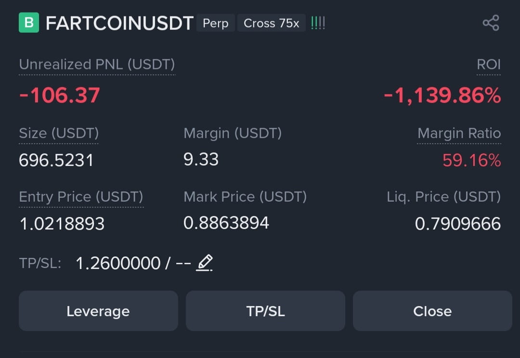This screenshot has width=520, height=358.
Task: Tap the Size (USDT) label
Action: click(59, 133)
